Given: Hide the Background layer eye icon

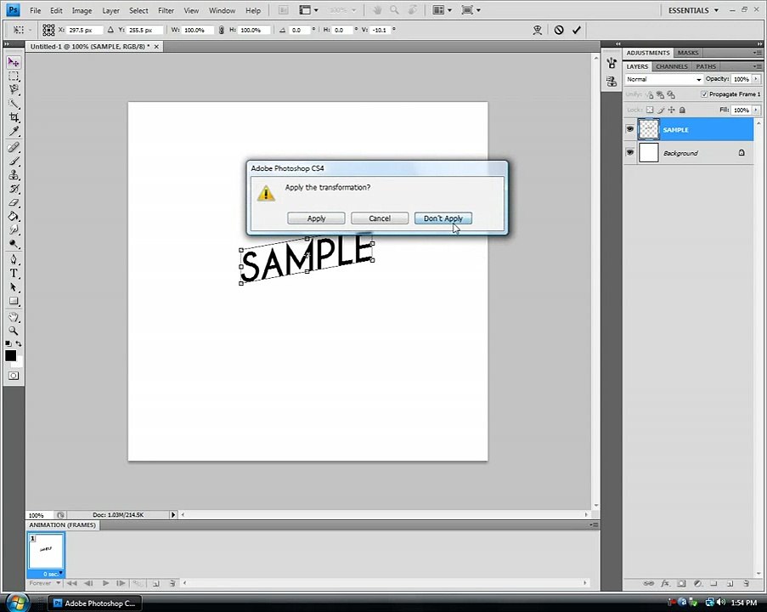Looking at the screenshot, I should pos(630,153).
